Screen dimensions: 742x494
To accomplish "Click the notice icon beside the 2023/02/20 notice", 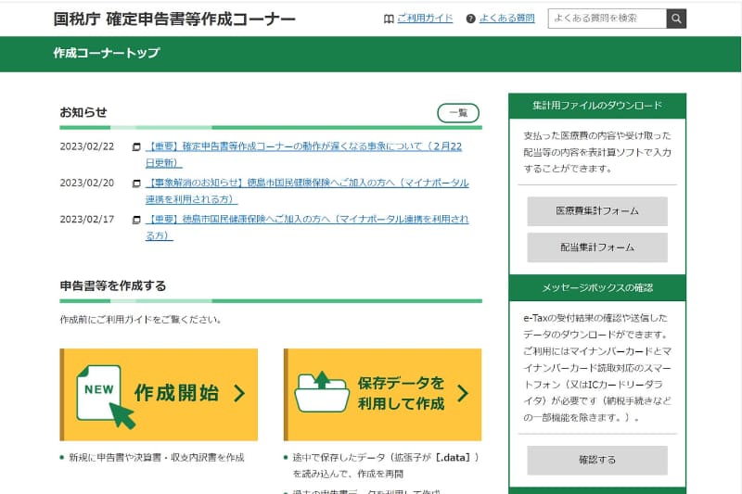I will tap(136, 184).
